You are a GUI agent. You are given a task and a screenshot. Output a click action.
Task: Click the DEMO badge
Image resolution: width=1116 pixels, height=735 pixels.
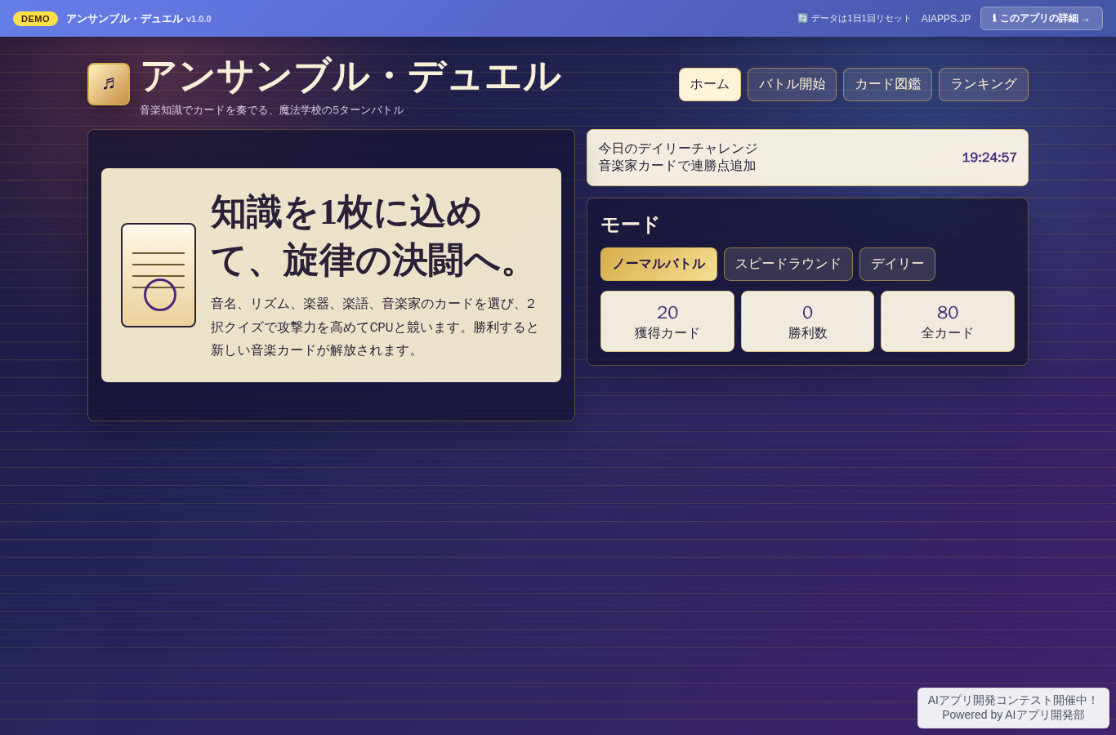coord(35,19)
